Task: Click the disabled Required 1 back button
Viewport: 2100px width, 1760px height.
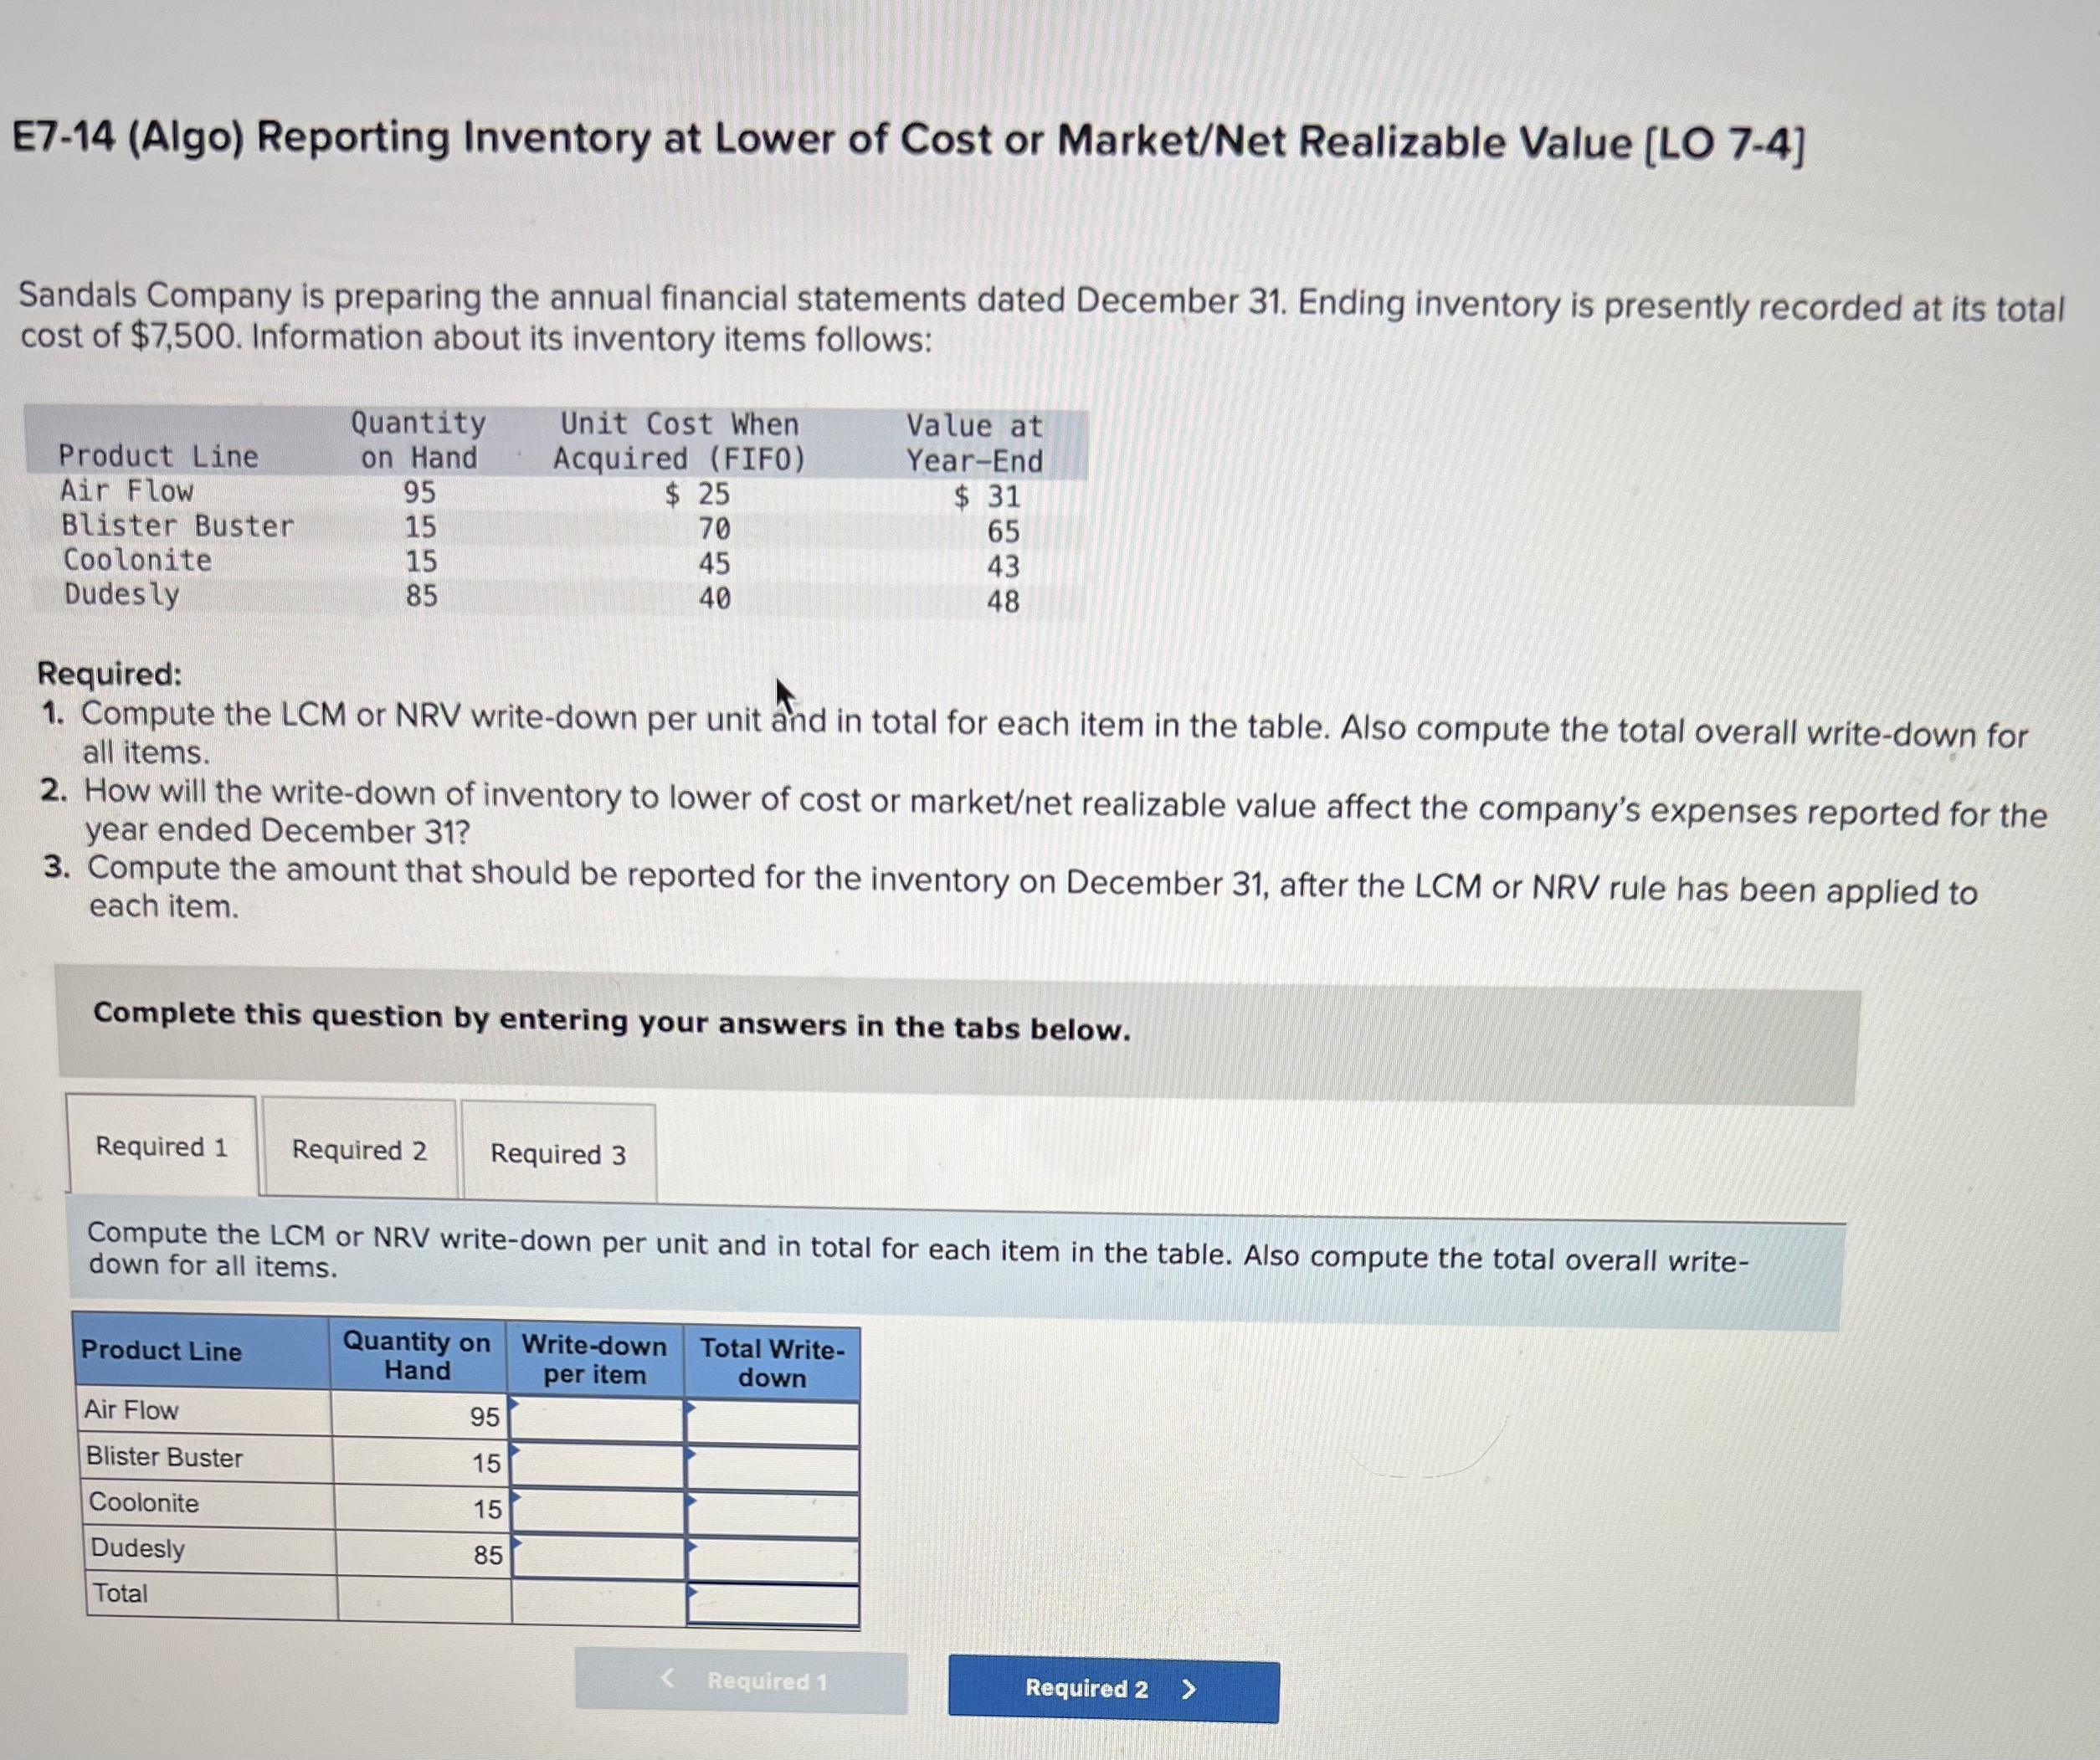Action: pos(744,1683)
